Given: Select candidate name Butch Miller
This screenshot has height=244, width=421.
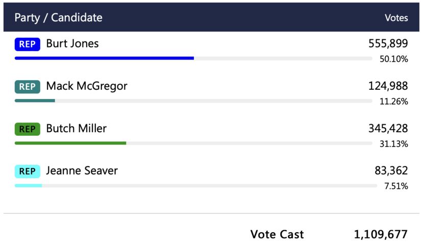Looking at the screenshot, I should [x=77, y=129].
